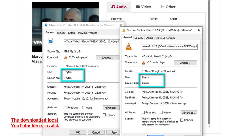
Task: Click VLC icon beside 'Opens with' in MP3 dialog
Action: (x=143, y=62)
